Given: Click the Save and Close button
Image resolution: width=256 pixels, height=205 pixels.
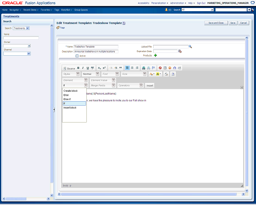Looking at the screenshot, I should point(216,23).
